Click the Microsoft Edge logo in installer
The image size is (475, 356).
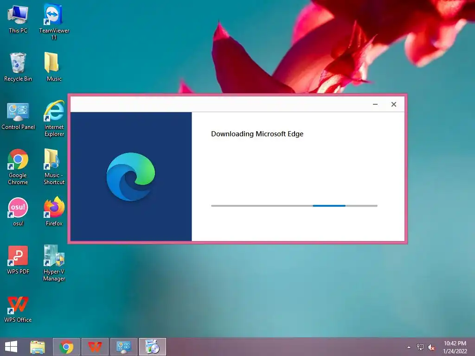[x=131, y=177]
